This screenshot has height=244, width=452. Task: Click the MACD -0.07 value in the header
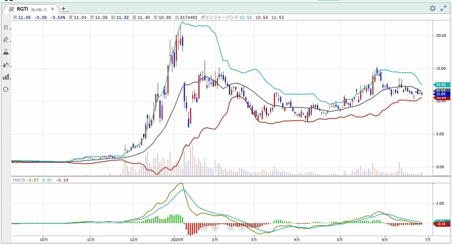(33, 180)
